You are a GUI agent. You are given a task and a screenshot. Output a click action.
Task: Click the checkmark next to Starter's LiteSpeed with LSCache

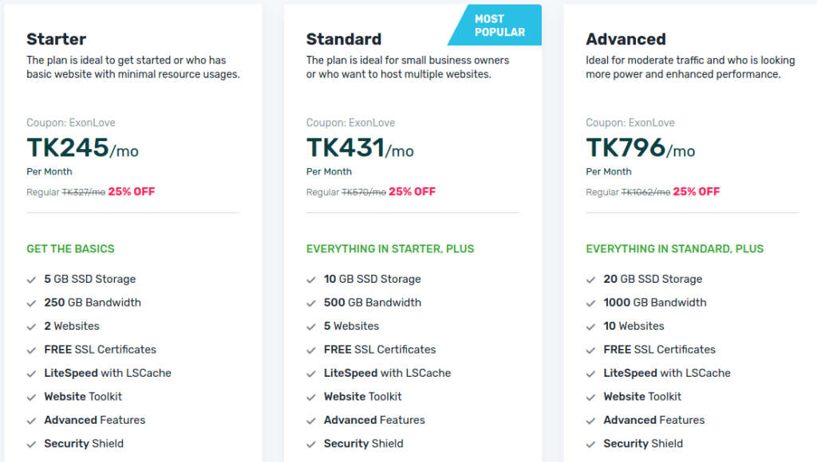[31, 373]
